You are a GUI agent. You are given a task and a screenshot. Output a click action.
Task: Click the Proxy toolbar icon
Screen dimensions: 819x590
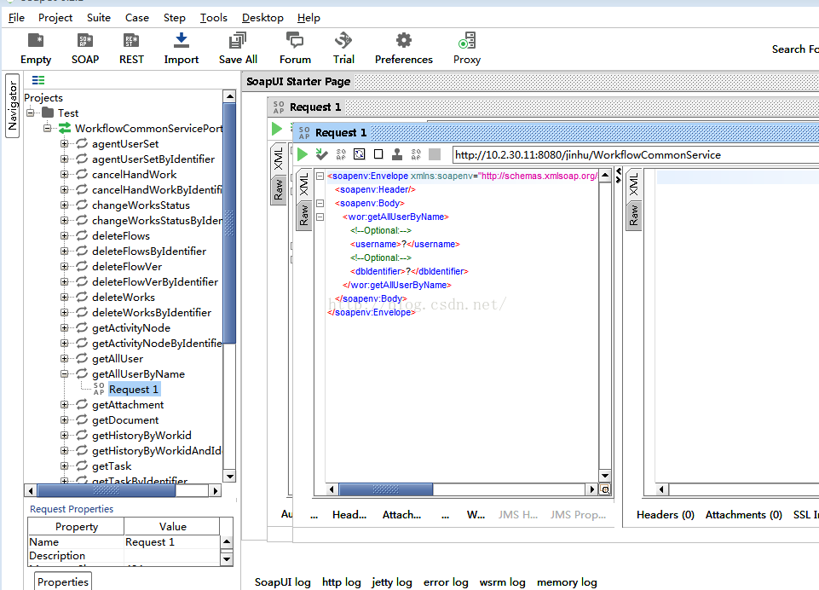(467, 40)
